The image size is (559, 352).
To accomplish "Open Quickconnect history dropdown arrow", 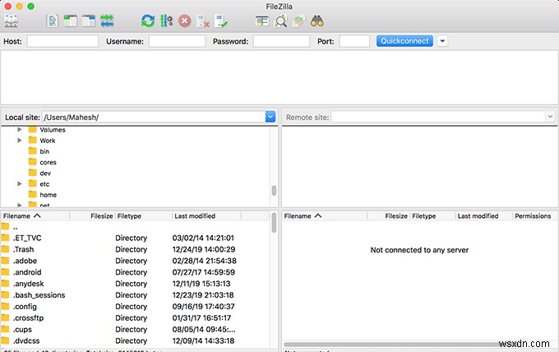I will tap(442, 41).
